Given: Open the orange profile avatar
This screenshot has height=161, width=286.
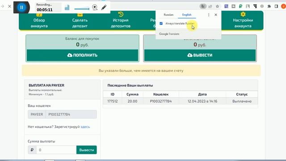Looking at the screenshot, I should (283, 6).
